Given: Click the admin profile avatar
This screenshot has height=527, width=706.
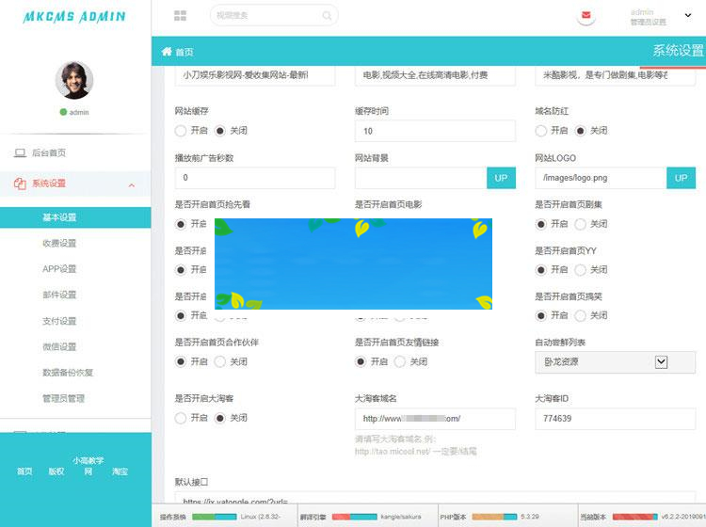Looking at the screenshot, I should [x=74, y=81].
